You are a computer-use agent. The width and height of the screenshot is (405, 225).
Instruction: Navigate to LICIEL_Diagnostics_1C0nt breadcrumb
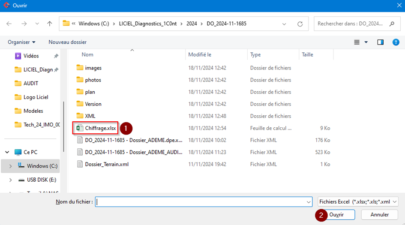(148, 24)
